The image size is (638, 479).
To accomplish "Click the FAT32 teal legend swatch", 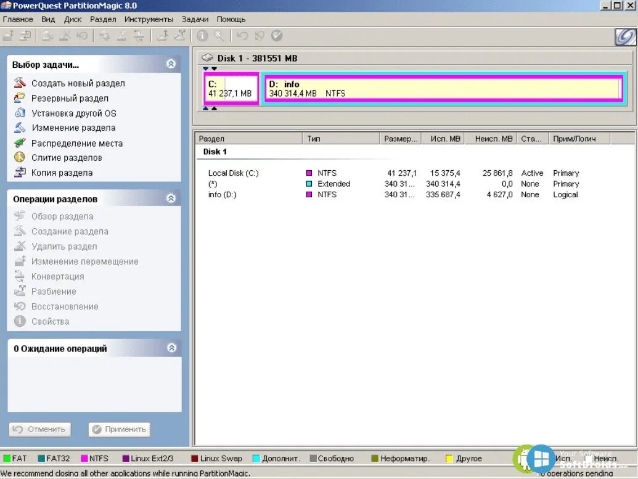I will click(41, 458).
